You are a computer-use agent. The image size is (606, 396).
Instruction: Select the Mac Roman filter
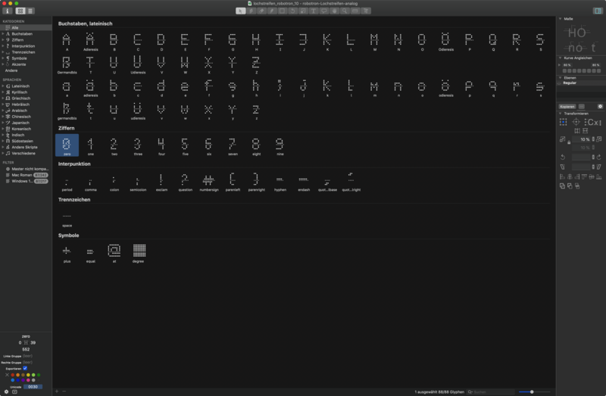click(21, 175)
